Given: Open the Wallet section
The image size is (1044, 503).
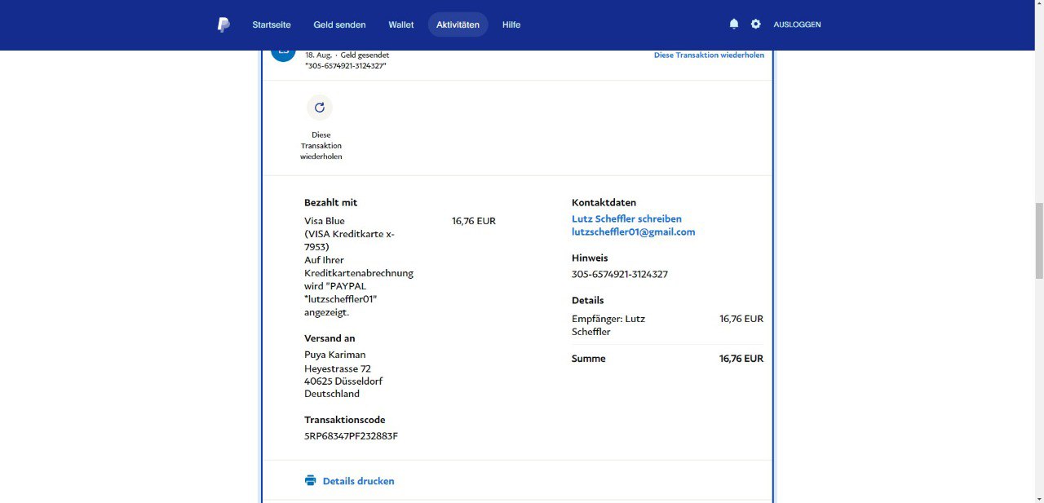Looking at the screenshot, I should tap(400, 24).
